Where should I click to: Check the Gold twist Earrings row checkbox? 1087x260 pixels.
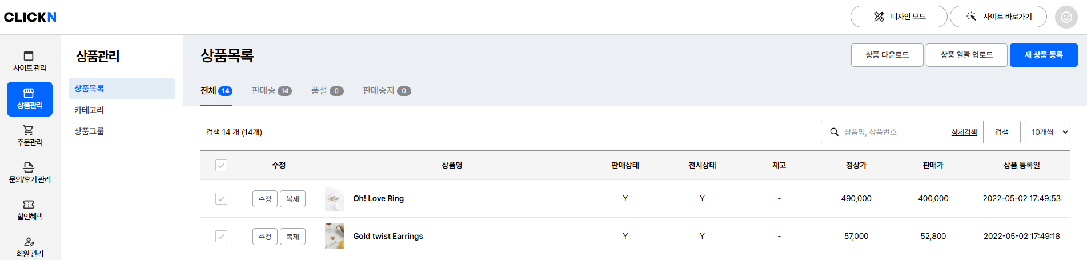click(221, 237)
